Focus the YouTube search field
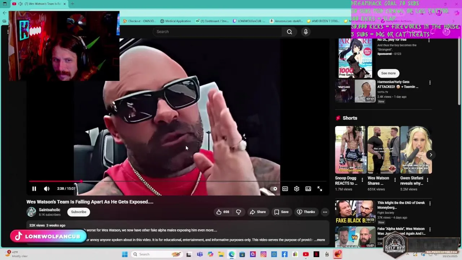Image resolution: width=462 pixels, height=260 pixels. point(218,32)
